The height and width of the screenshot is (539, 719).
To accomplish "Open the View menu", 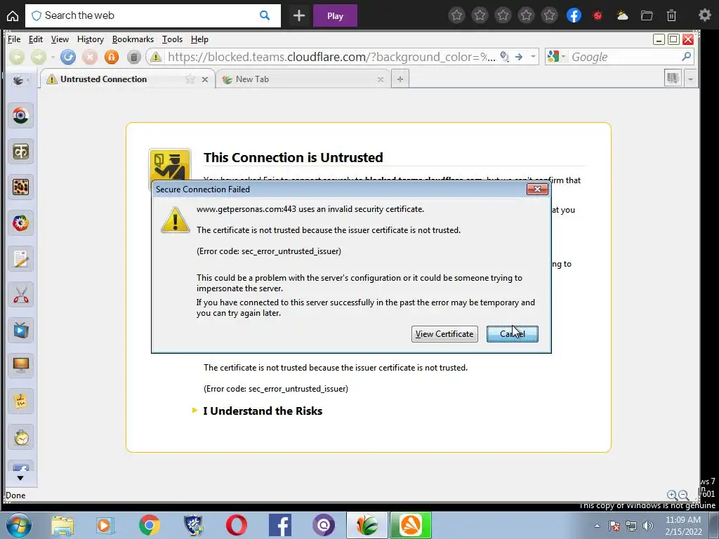I will point(60,39).
